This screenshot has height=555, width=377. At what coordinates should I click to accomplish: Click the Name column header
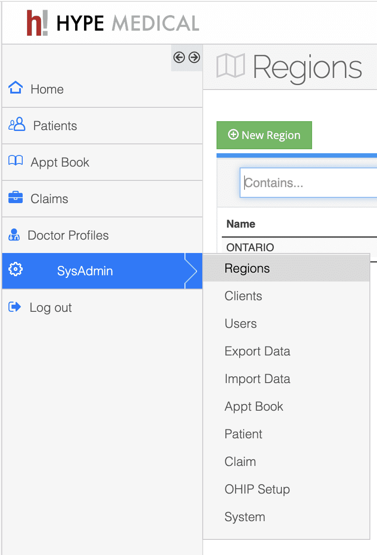coord(241,224)
